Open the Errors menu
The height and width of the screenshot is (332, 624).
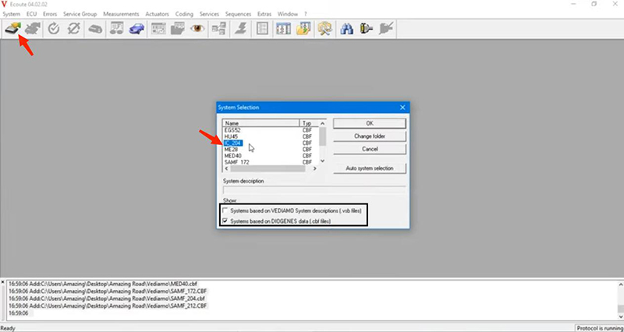pyautogui.click(x=50, y=14)
